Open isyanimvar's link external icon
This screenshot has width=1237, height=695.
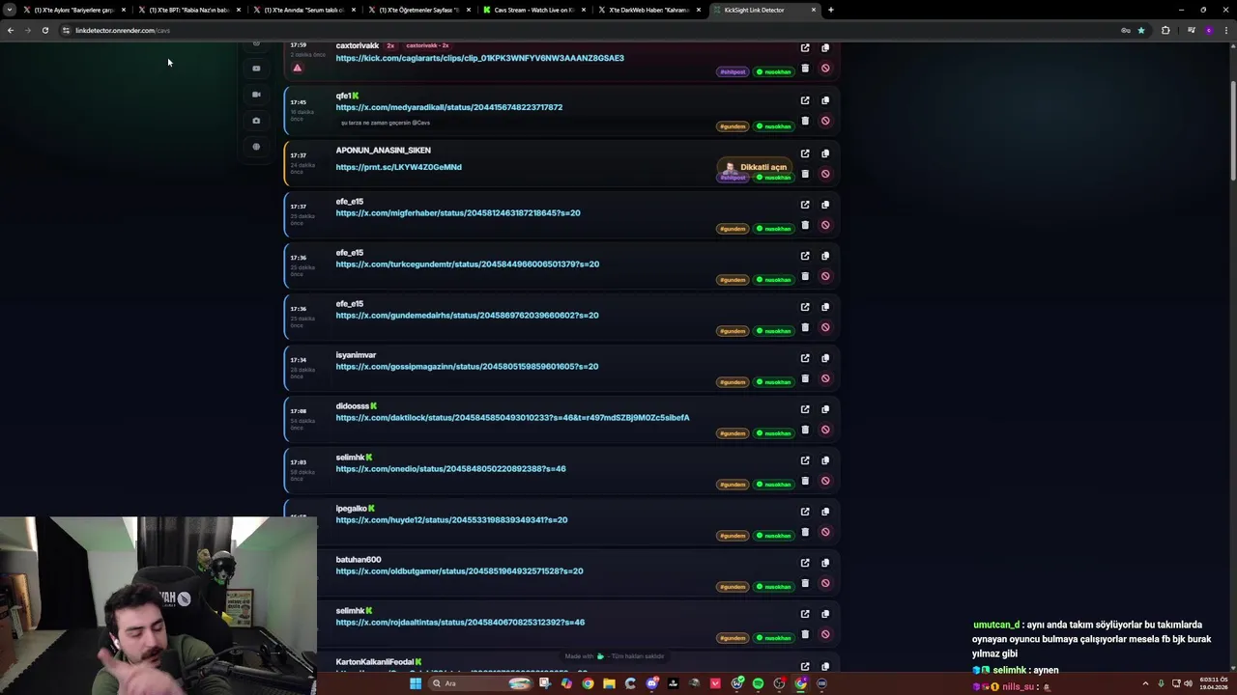point(805,358)
